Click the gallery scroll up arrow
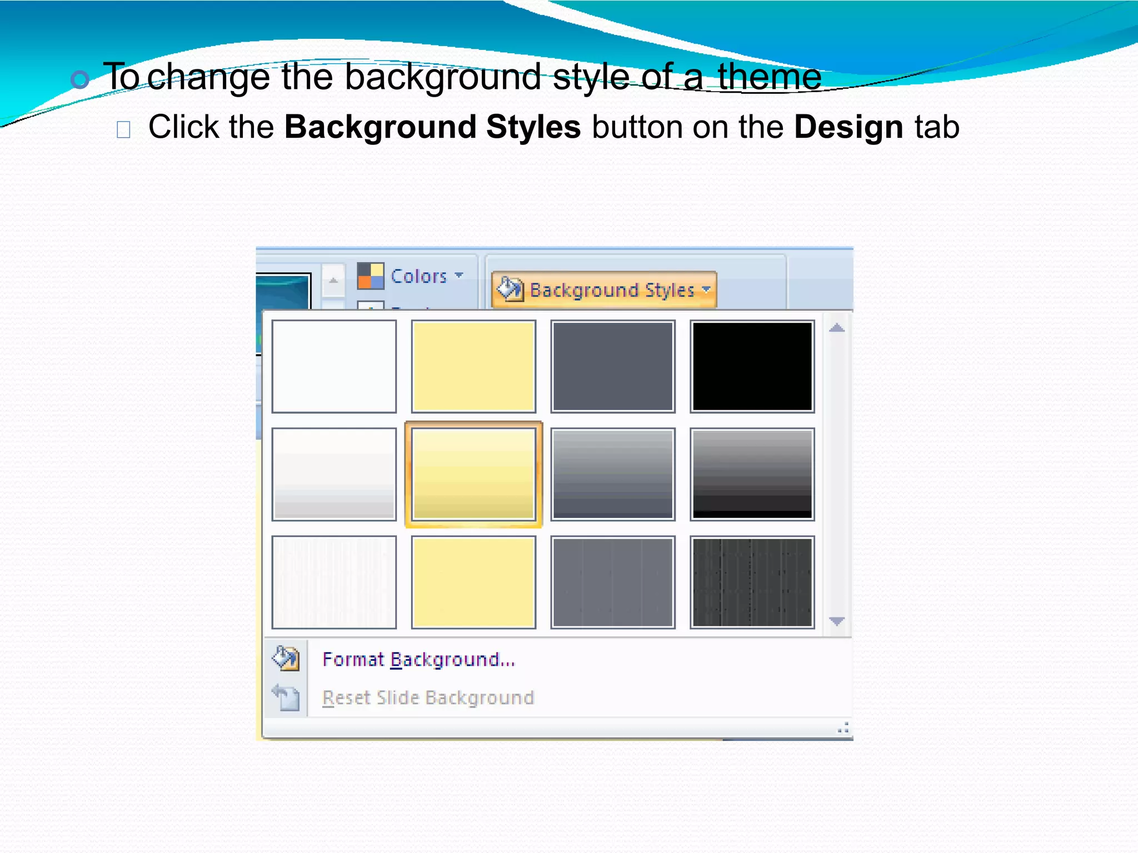 tap(837, 328)
